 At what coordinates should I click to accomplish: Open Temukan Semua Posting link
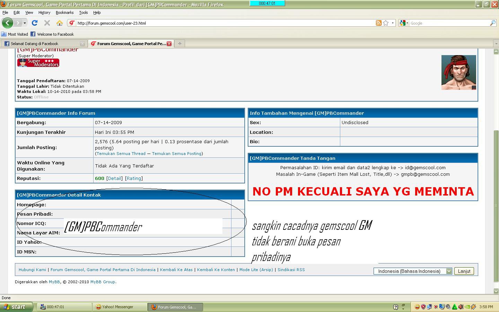177,154
